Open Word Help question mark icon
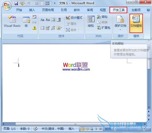 point(148,10)
